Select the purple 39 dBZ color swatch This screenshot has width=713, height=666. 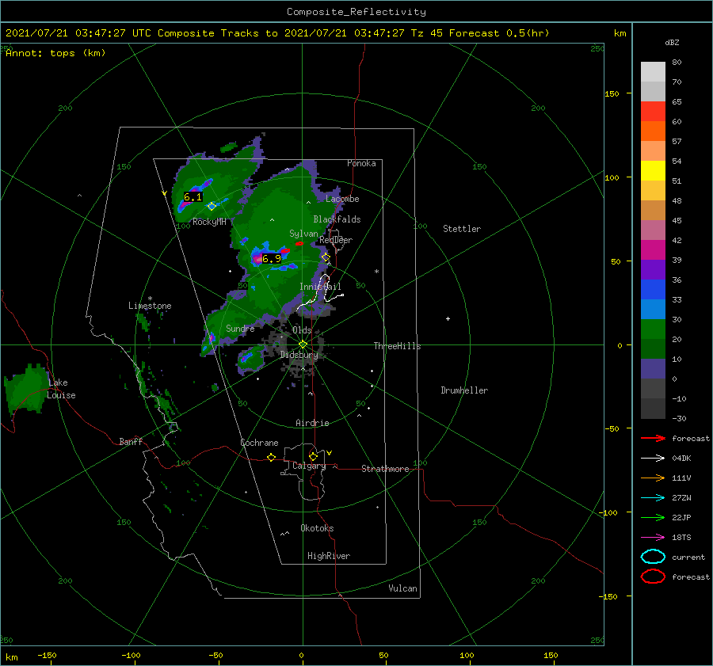[653, 269]
